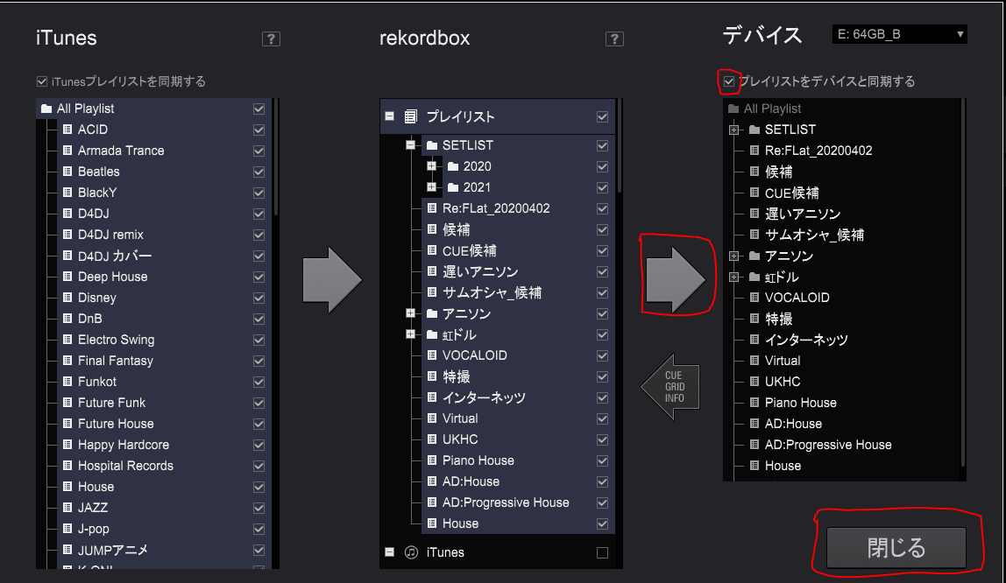Check the iTunes checkbox in rekordbox panel

point(602,552)
